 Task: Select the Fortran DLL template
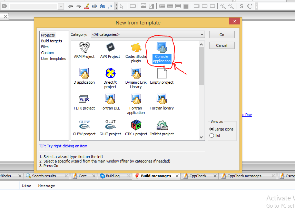[110, 102]
